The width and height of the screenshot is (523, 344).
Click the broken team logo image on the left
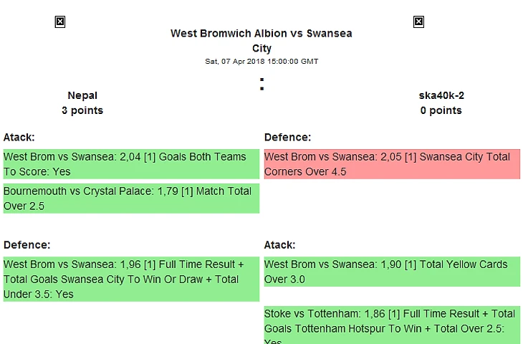click(x=60, y=22)
